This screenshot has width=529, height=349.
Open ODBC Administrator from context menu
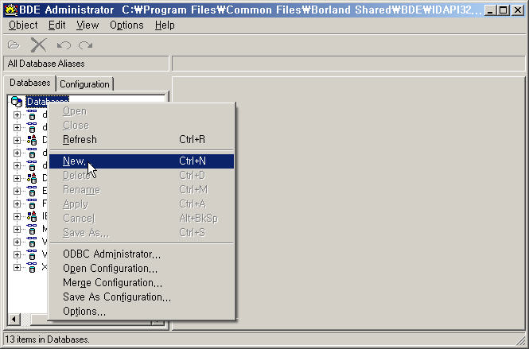click(x=111, y=254)
